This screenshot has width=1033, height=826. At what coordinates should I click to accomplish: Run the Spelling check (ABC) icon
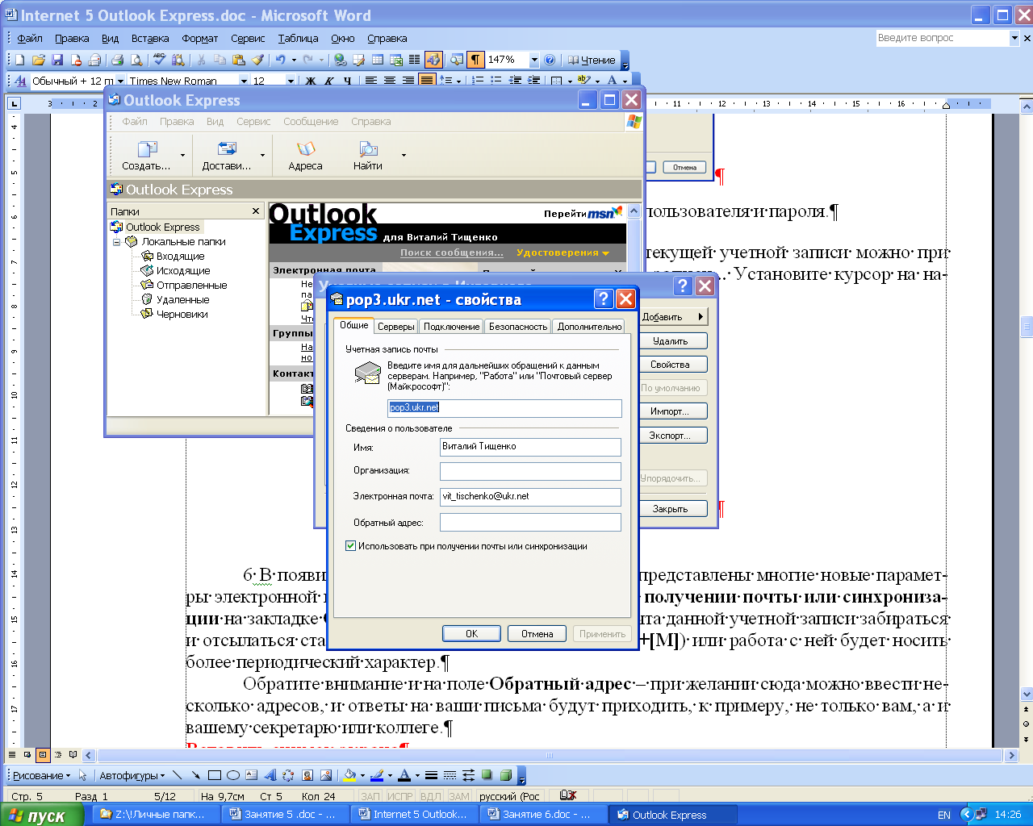point(160,60)
